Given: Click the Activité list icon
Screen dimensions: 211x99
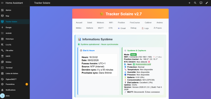Looking at the screenshot, I should tap(2, 33).
